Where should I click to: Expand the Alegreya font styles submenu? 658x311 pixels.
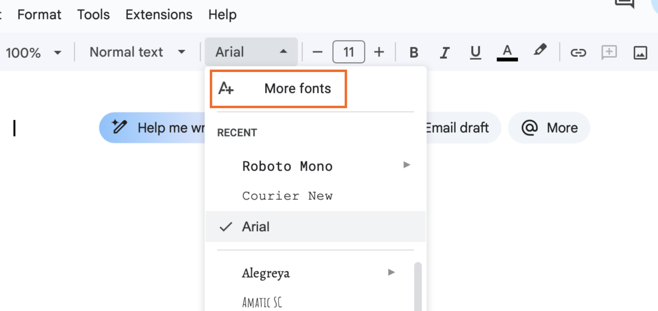click(x=391, y=272)
